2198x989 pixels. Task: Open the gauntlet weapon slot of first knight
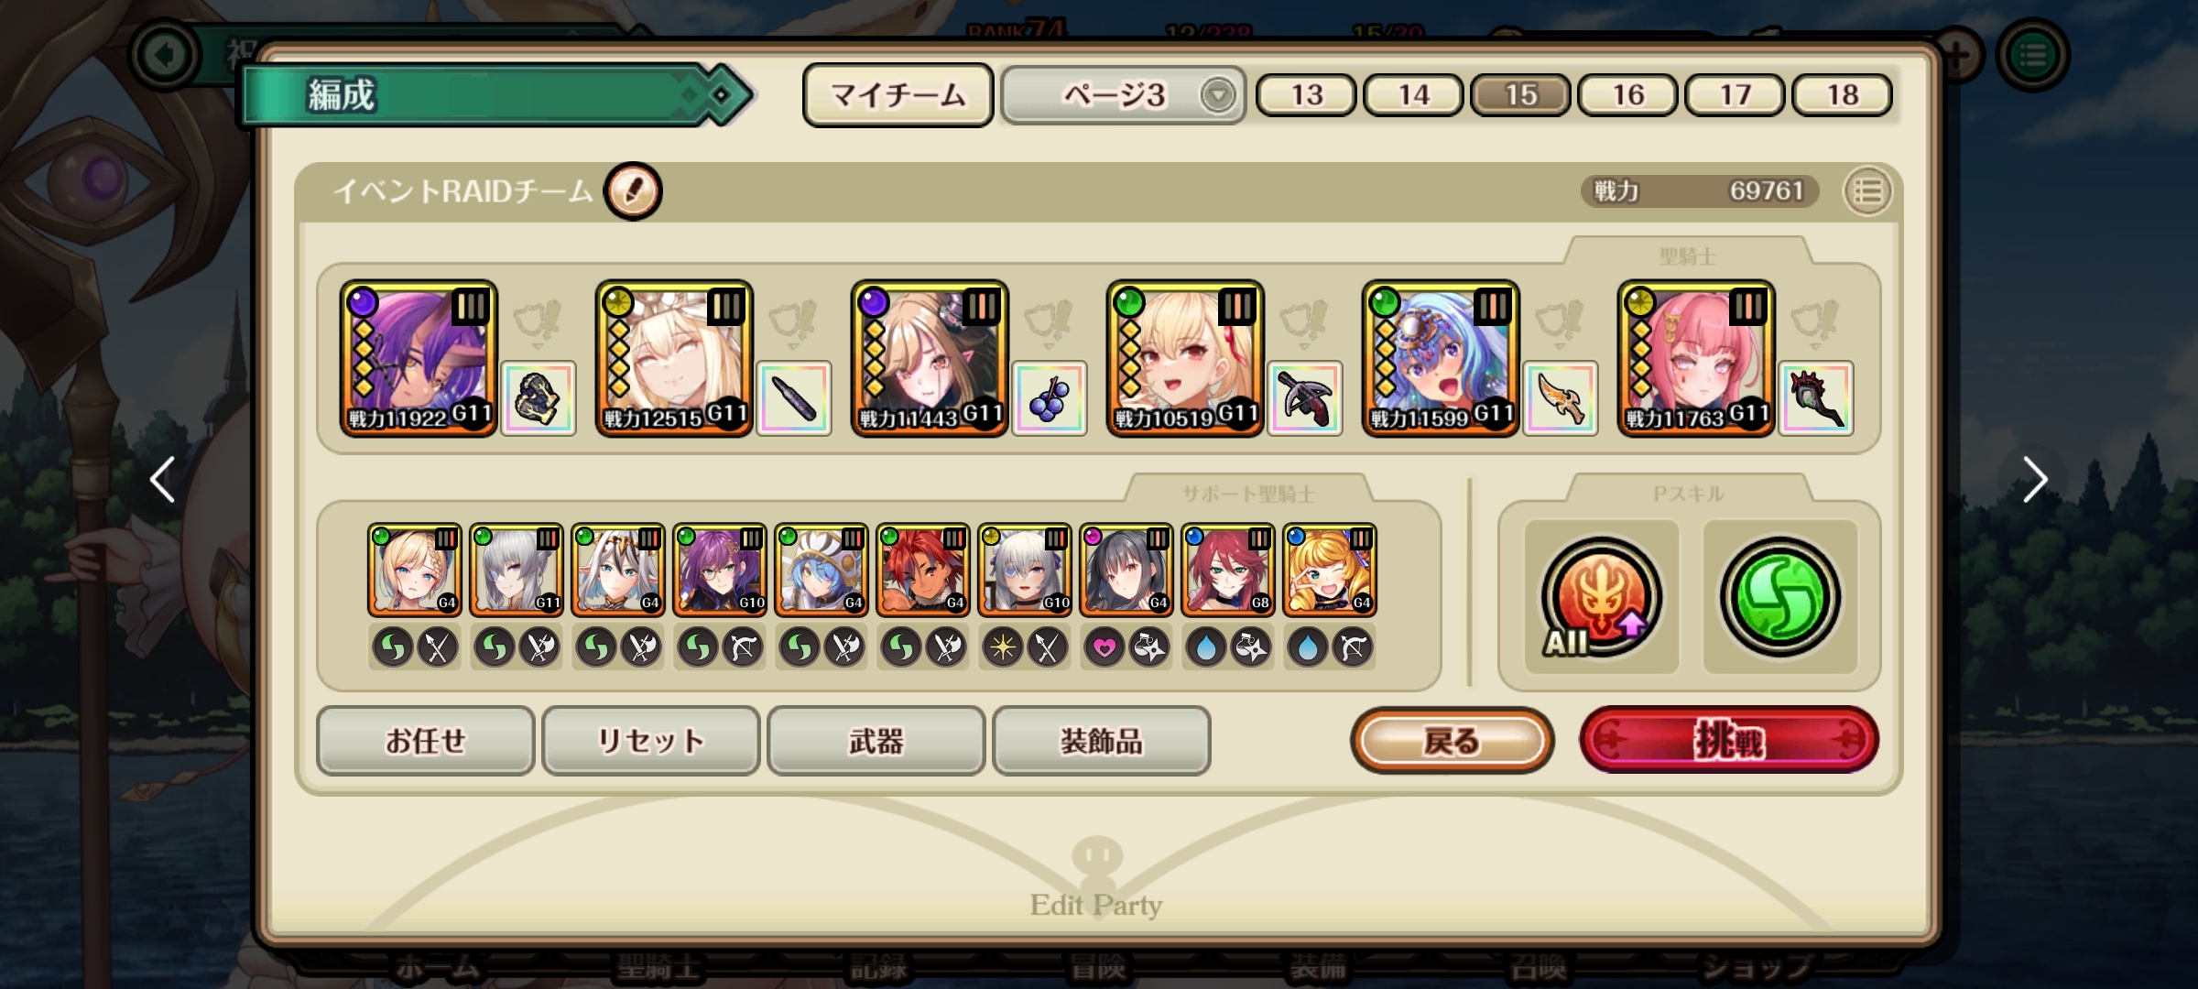coord(539,398)
